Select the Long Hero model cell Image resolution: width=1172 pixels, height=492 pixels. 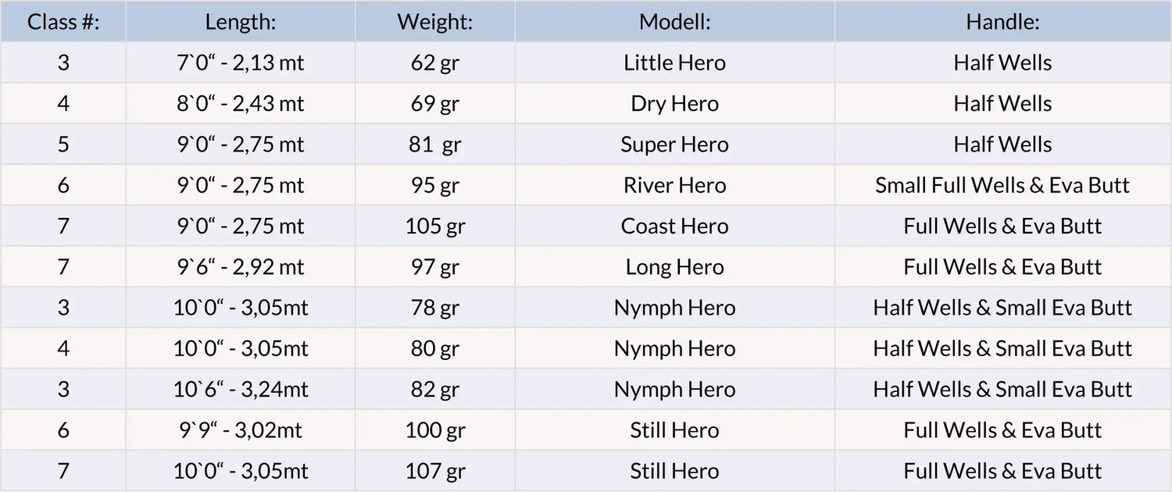click(x=675, y=266)
